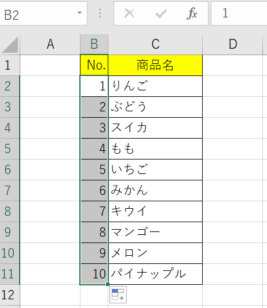
Task: Click the Insert Function fx icon
Action: (192, 13)
